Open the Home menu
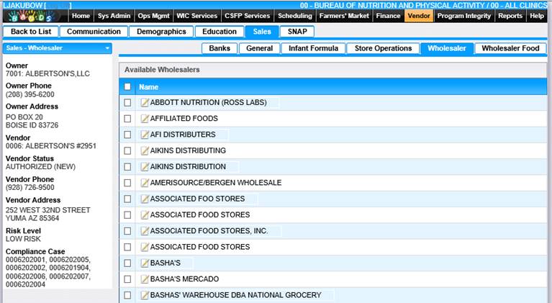The height and width of the screenshot is (303, 552). [x=81, y=16]
